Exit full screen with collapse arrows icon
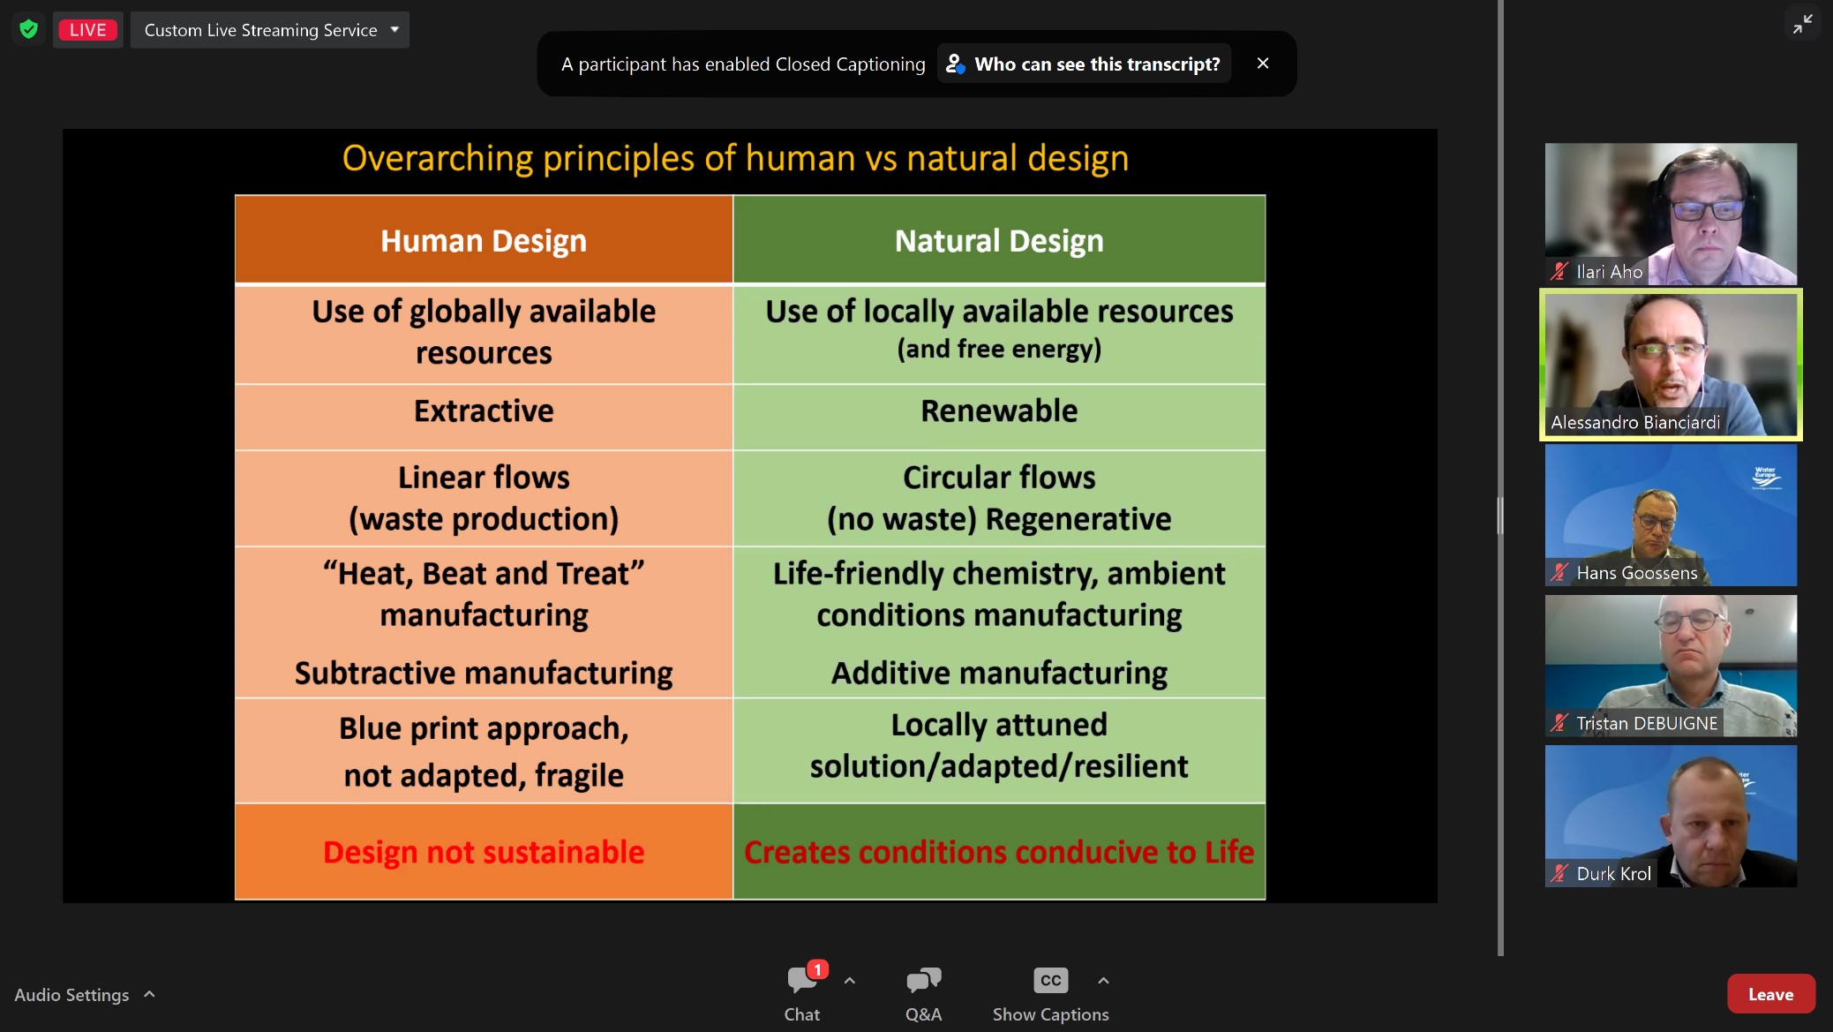 coord(1802,24)
